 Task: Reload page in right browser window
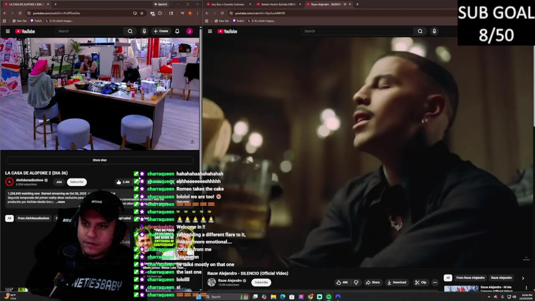coord(222,13)
